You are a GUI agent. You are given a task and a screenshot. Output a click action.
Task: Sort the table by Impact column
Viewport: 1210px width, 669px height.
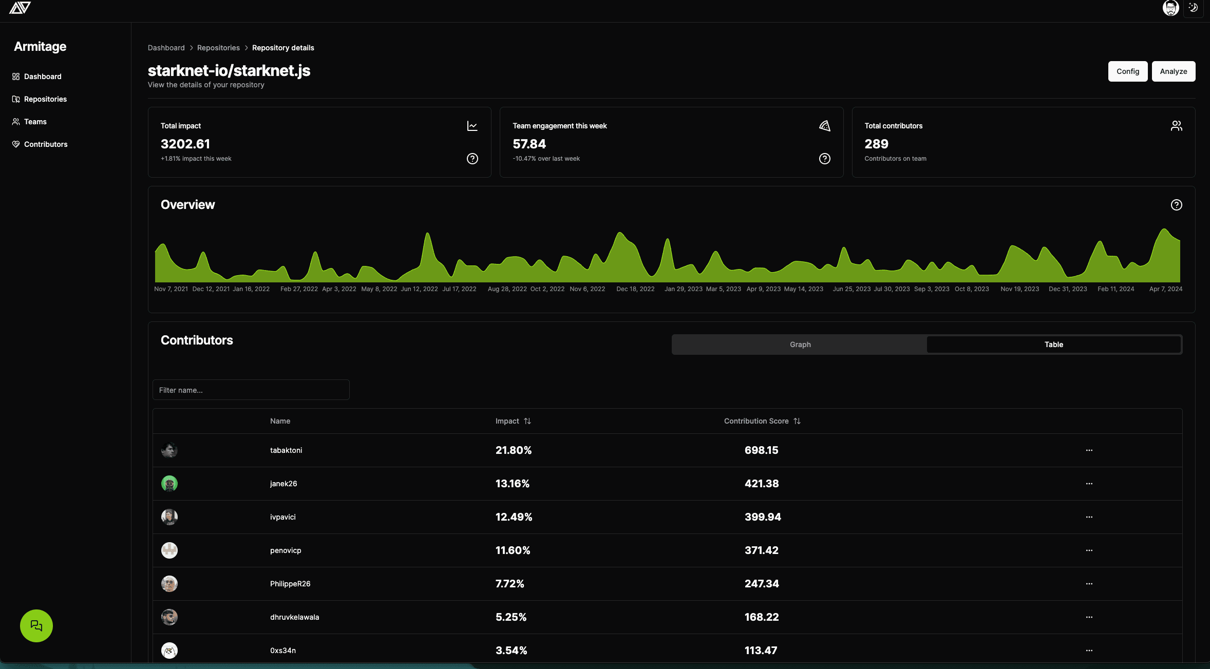513,421
